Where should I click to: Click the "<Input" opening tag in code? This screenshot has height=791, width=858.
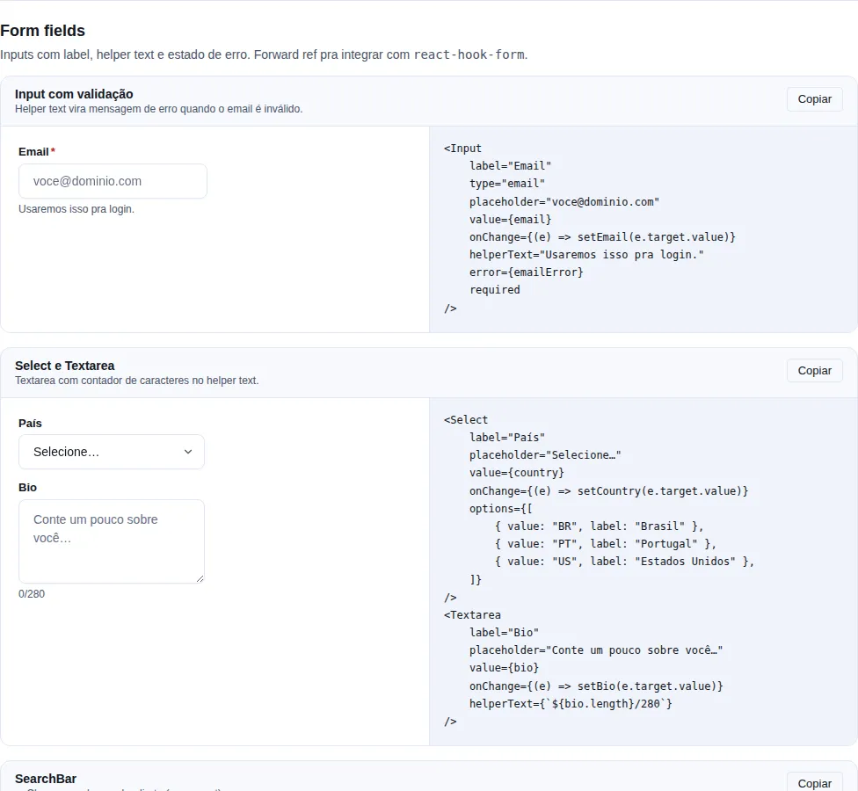pos(463,149)
